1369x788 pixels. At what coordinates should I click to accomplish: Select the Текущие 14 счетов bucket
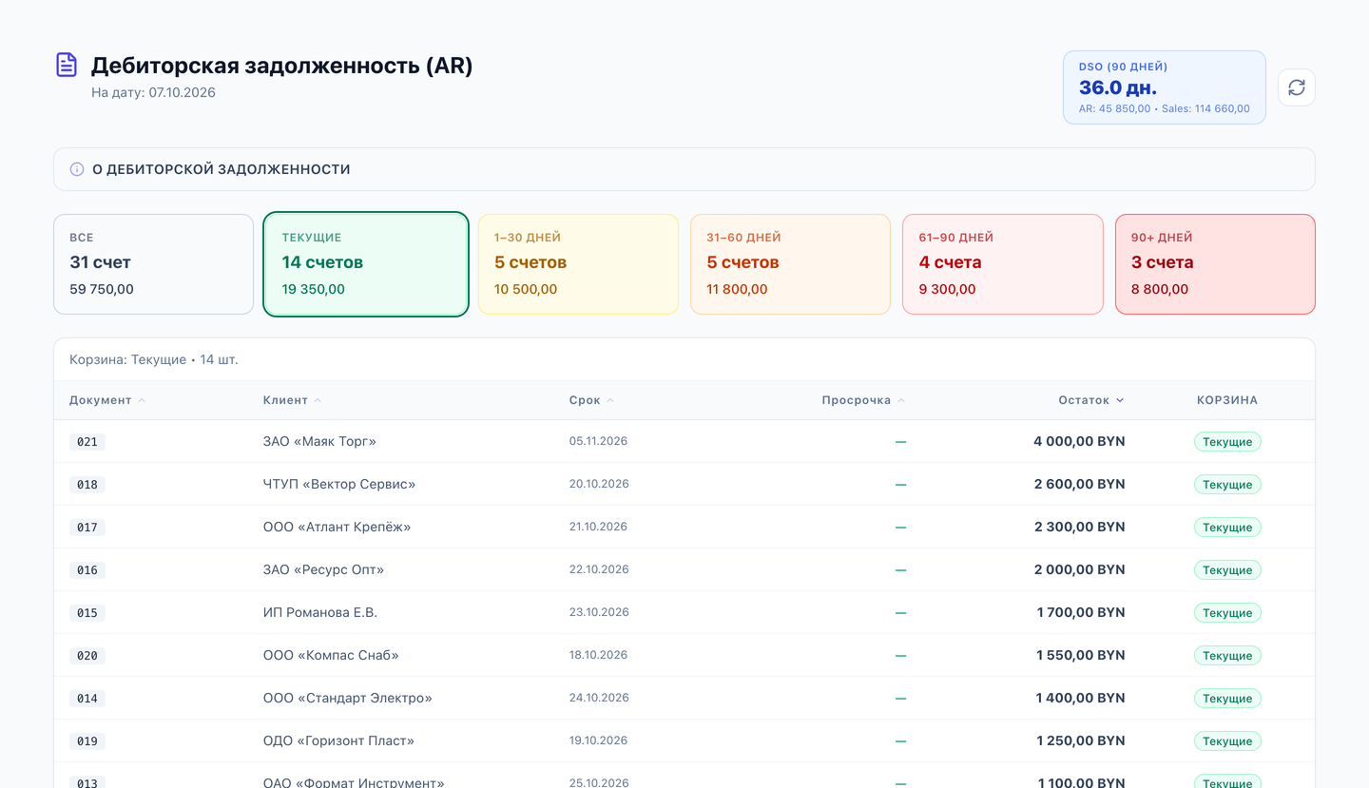[x=366, y=264]
